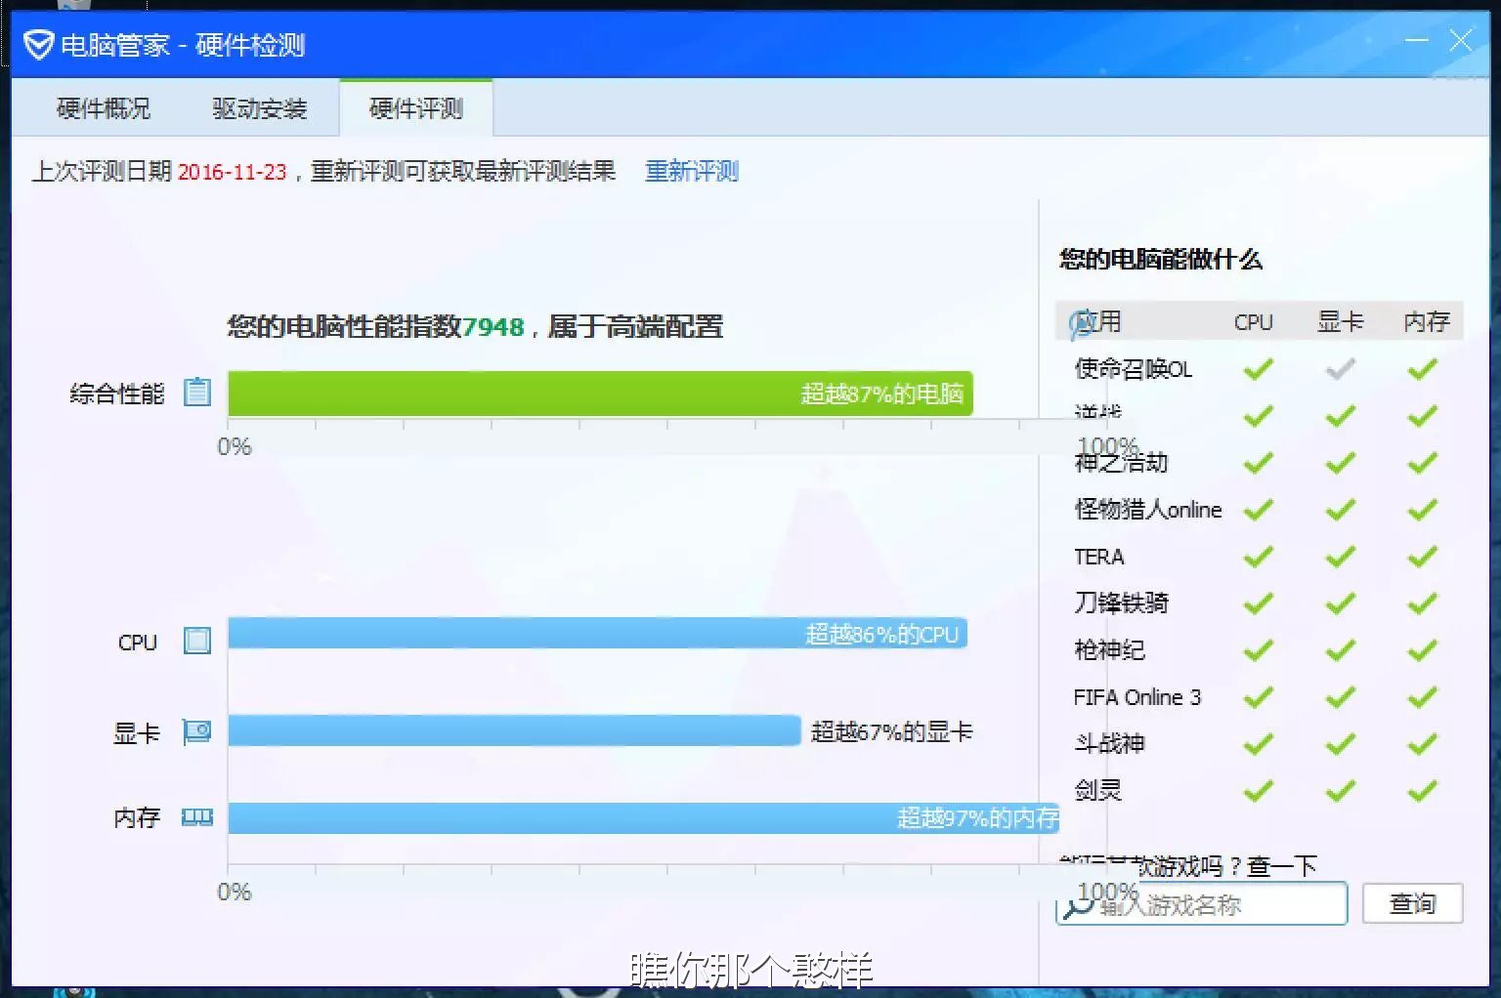Screen dimensions: 1501x998
Task: Click the 显卡 column header
Action: click(1341, 321)
